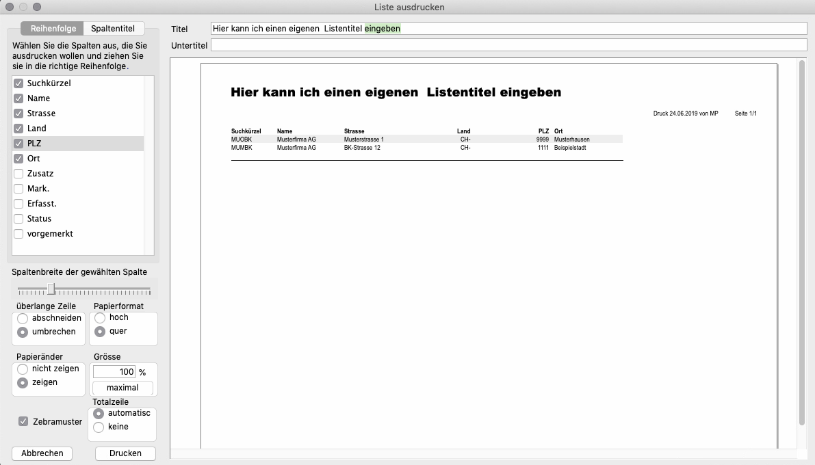The height and width of the screenshot is (465, 815).
Task: Choose hoch paper format
Action: (100, 318)
